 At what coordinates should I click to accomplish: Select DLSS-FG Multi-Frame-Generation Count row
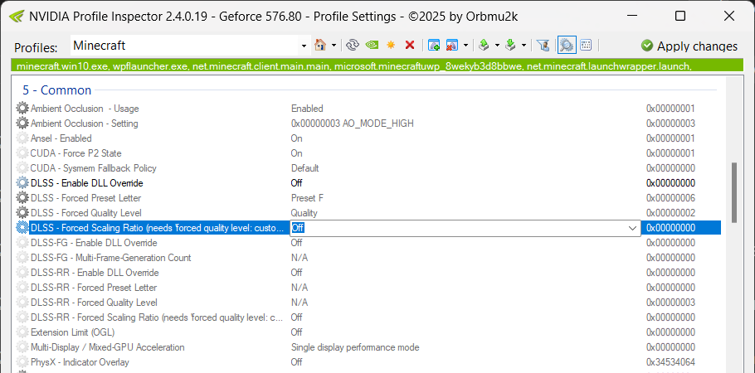[368, 258]
